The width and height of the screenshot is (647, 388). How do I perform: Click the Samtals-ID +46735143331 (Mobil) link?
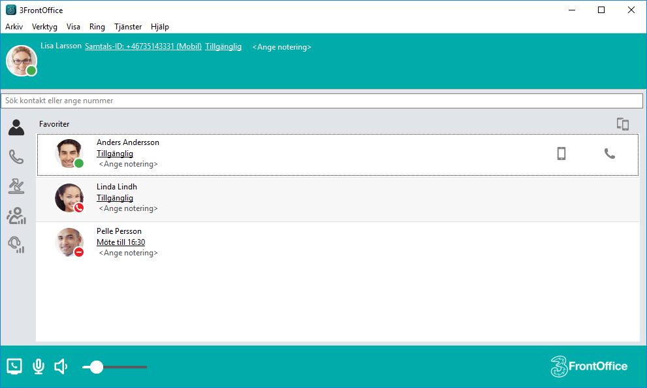click(x=143, y=46)
